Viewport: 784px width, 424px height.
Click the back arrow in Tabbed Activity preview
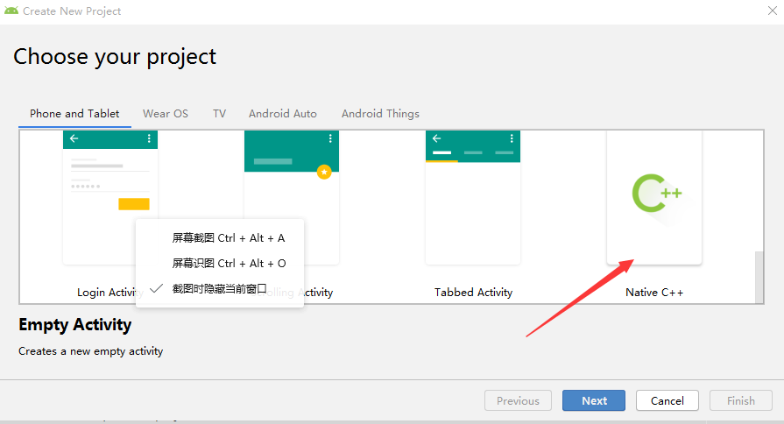pos(436,138)
